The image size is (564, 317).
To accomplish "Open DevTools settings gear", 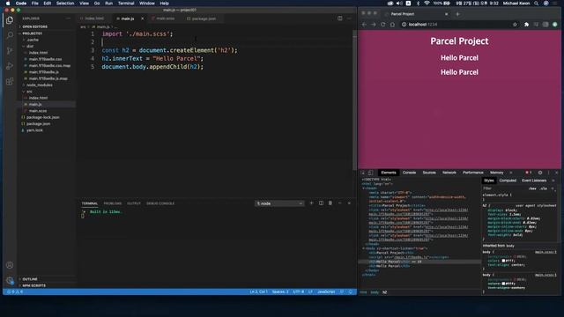I will [x=540, y=173].
